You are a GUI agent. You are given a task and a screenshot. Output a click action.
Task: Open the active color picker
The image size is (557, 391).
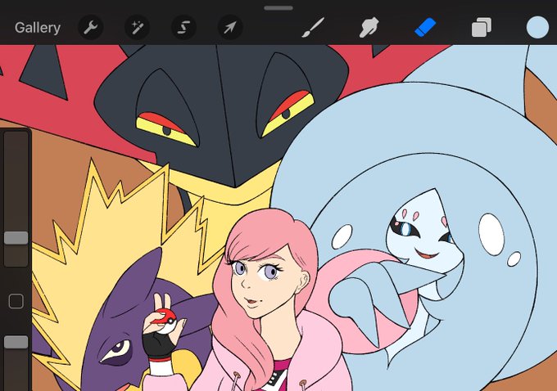[x=537, y=27]
